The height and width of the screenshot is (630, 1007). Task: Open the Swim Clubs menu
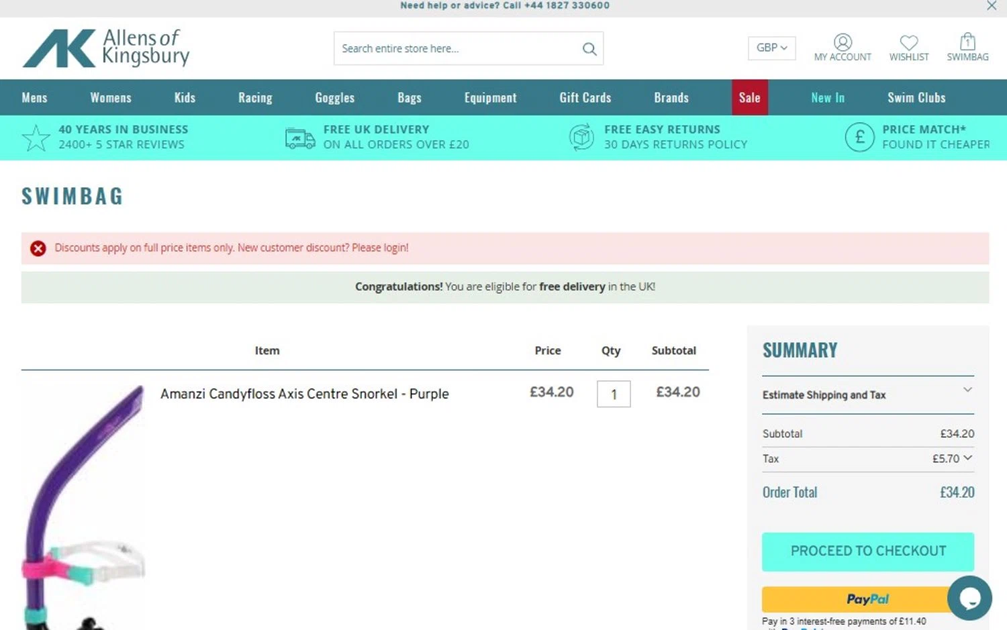pos(916,98)
